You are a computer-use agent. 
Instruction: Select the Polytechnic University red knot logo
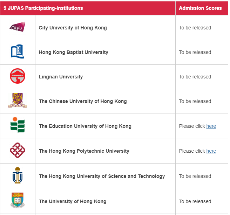click(18, 150)
